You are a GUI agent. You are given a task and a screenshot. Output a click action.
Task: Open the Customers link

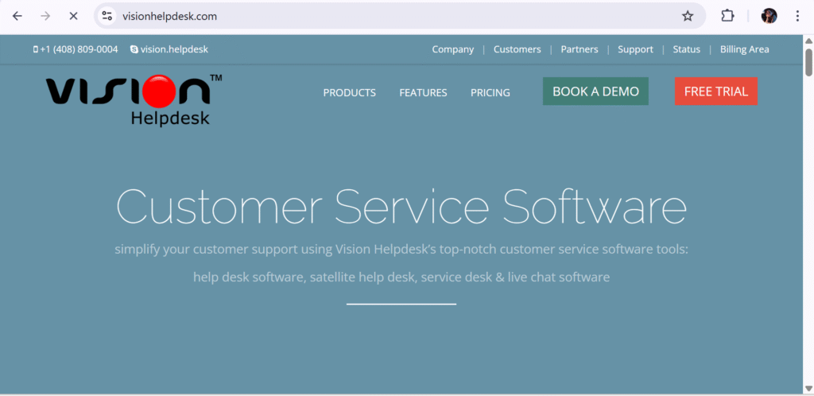(x=517, y=49)
